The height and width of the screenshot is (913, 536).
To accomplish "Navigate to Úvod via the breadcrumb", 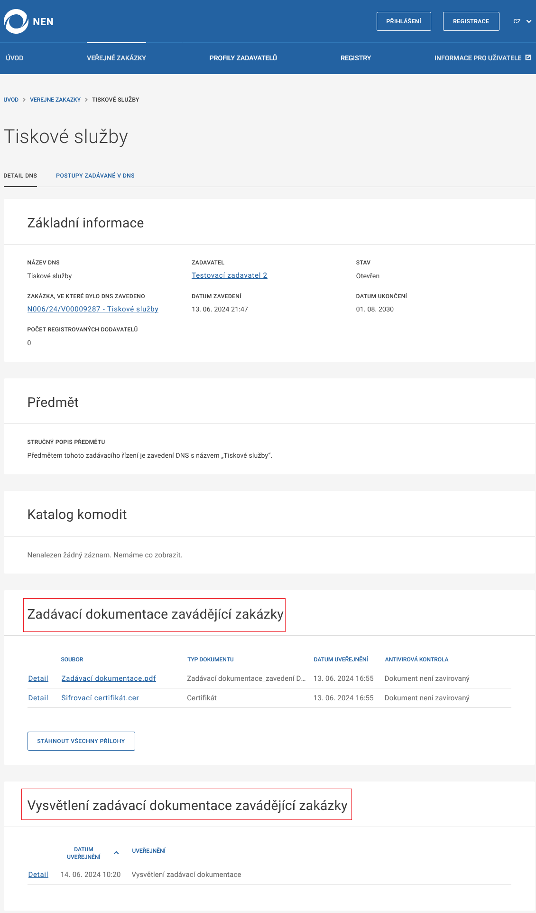I will click(x=10, y=100).
